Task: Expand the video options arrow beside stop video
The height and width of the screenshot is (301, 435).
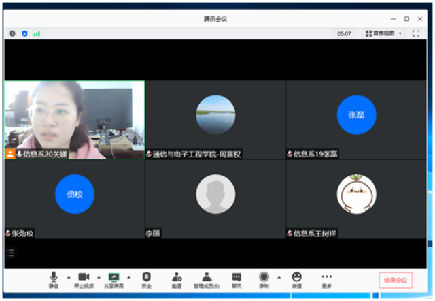Action: point(99,277)
